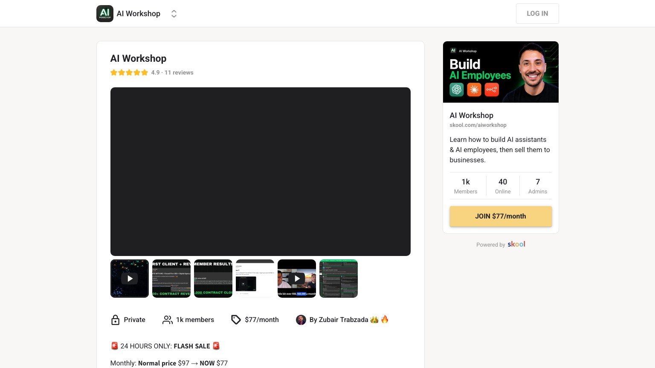Click the AI Workshop page heading
Screen dimensions: 655x368
pos(139,58)
